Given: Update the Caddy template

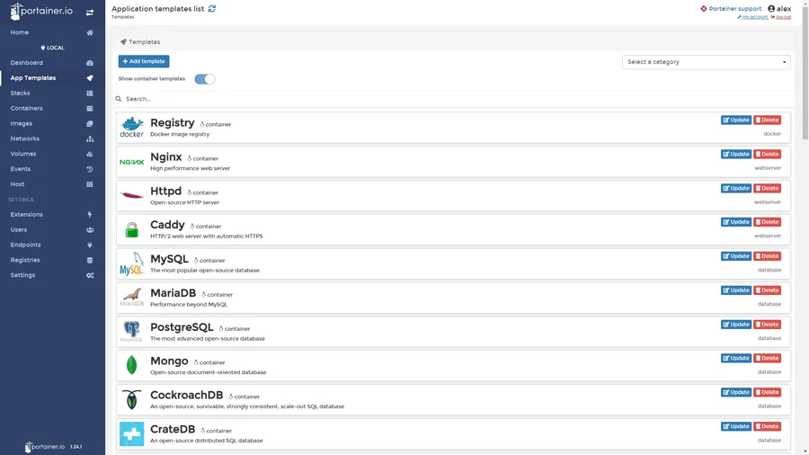Looking at the screenshot, I should click(735, 222).
